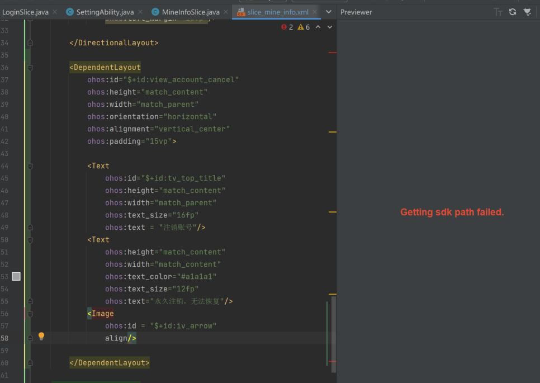Image resolution: width=540 pixels, height=383 pixels.
Task: Jump to previous highlighted problem arrow
Action: tap(318, 27)
